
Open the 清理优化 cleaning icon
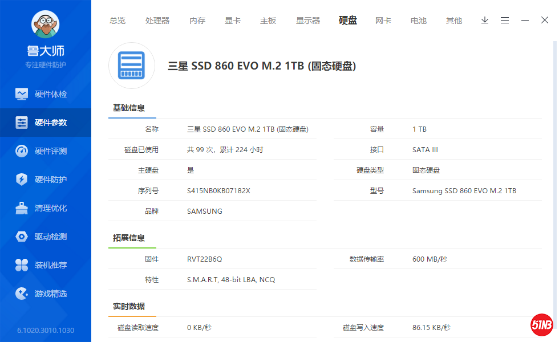22,208
